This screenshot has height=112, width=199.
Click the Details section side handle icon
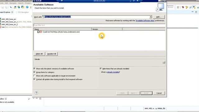pos(164,63)
